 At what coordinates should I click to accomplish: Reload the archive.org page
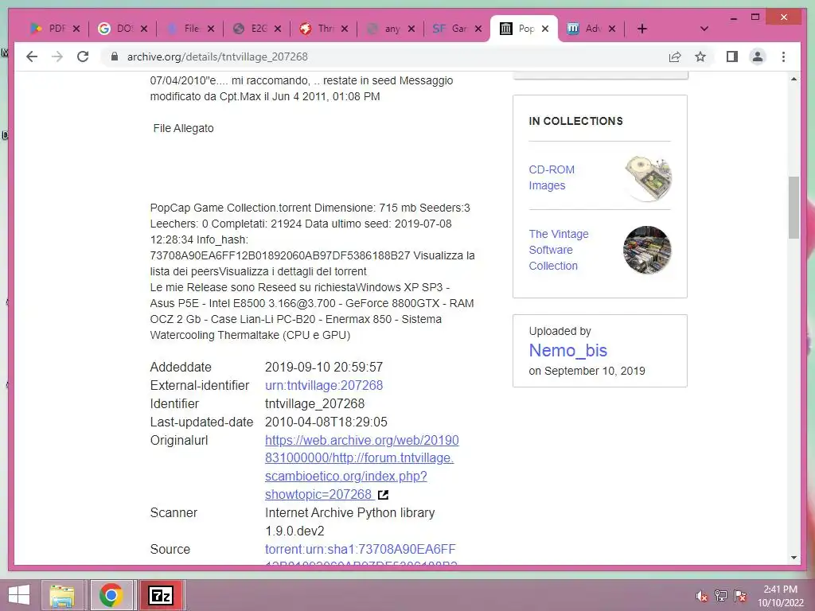[83, 56]
